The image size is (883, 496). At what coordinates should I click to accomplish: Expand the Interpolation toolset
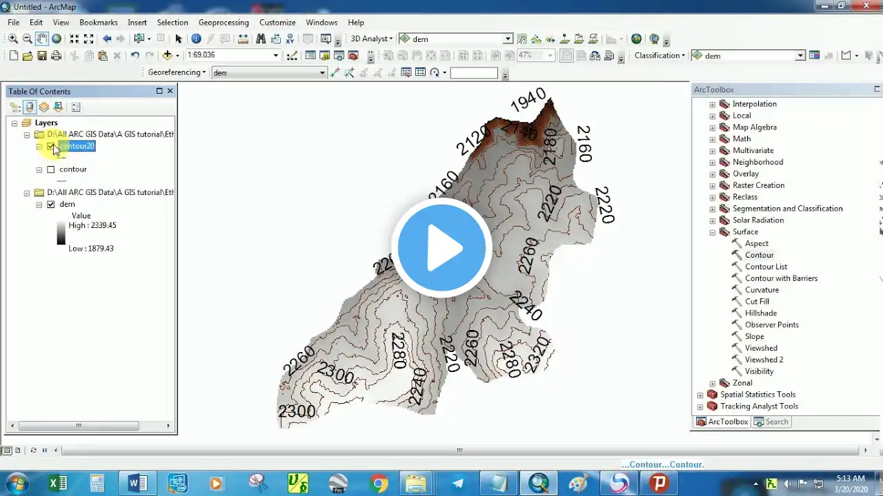pyautogui.click(x=713, y=104)
